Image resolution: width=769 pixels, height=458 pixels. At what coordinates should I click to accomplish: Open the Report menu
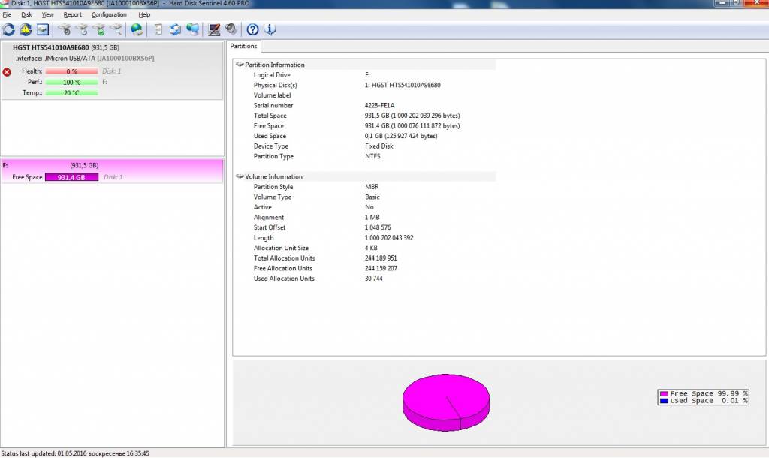[x=73, y=15]
